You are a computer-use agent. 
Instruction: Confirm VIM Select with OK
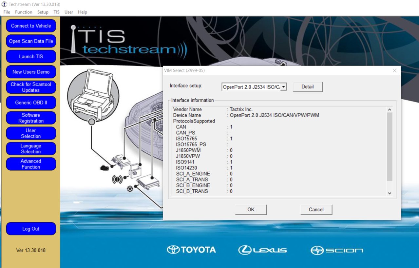tap(251, 210)
